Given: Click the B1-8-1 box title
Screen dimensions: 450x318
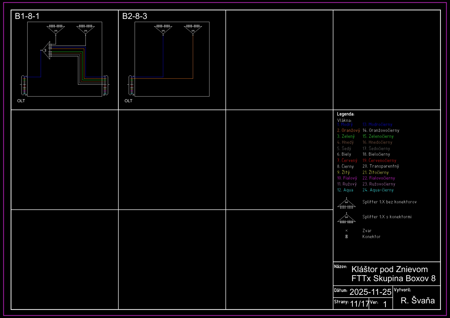Looking at the screenshot, I should (x=27, y=16).
